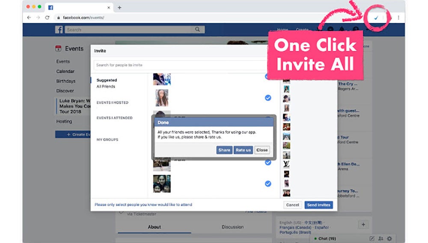Switch to the About tab
The width and height of the screenshot is (428, 243).
pos(154,227)
